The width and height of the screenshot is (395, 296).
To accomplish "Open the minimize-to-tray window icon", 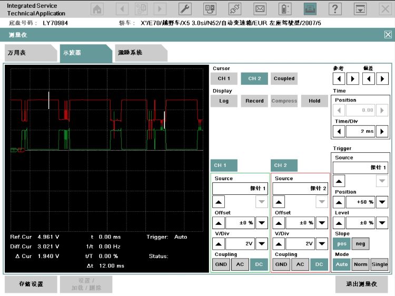I will tap(360, 9).
